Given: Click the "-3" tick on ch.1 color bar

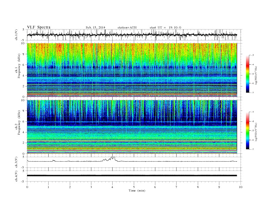Looking at the screenshot, I should point(253,55).
